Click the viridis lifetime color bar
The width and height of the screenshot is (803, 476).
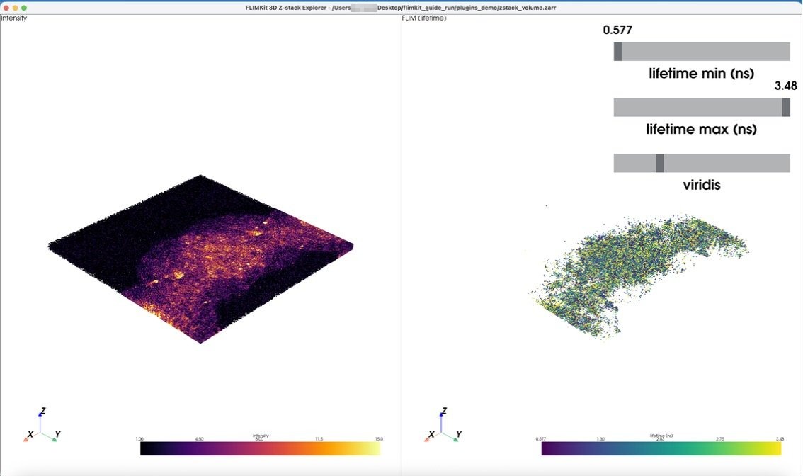click(661, 449)
